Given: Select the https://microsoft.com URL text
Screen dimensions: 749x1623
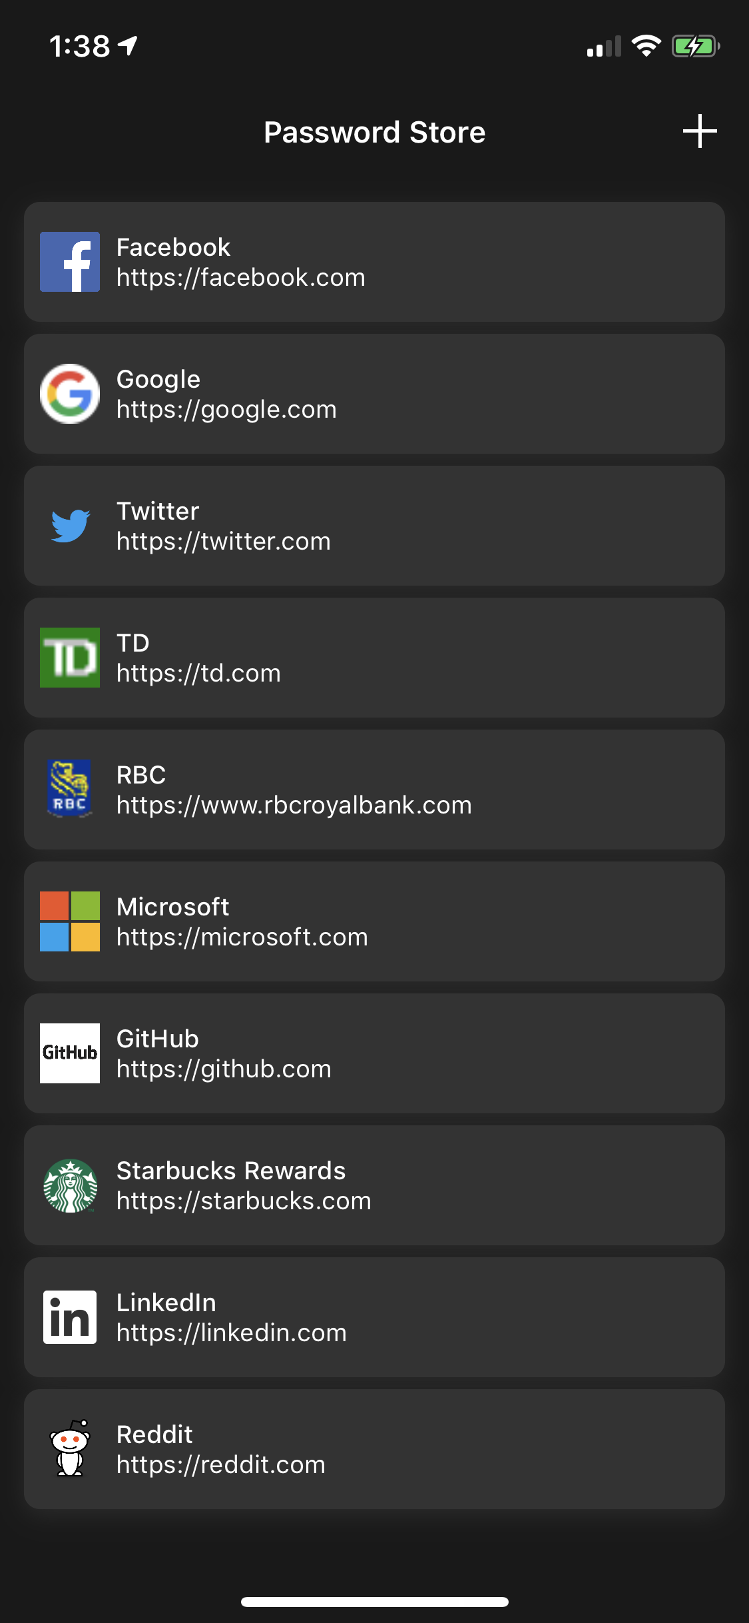Looking at the screenshot, I should pyautogui.click(x=242, y=937).
